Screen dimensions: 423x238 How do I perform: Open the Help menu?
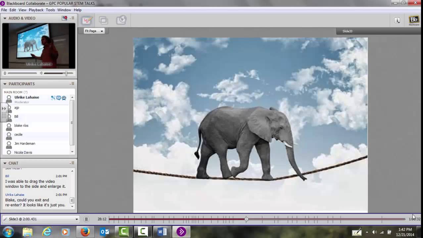(77, 10)
